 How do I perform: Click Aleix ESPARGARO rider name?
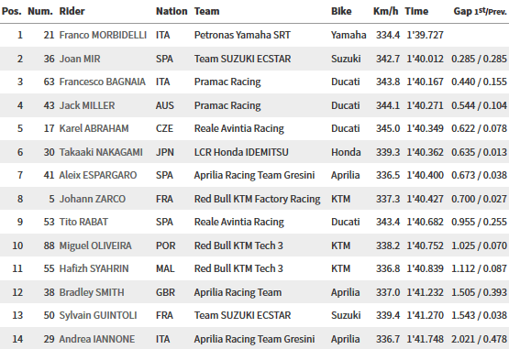tap(98, 175)
